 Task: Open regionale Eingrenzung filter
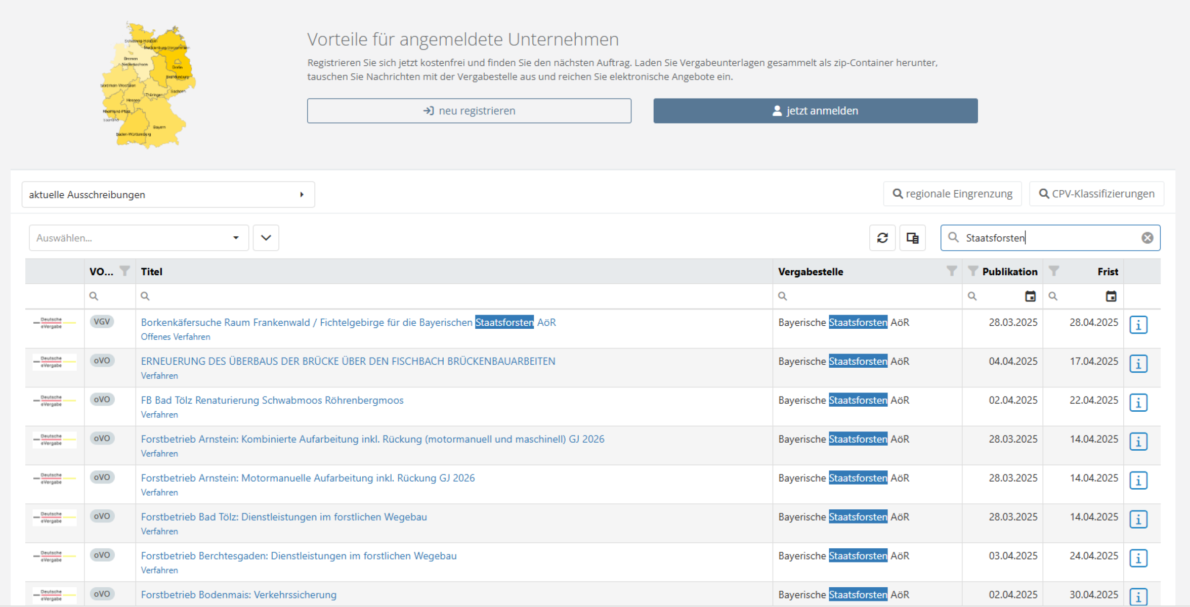click(952, 194)
